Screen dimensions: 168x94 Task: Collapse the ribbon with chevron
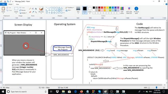[164, 4]
